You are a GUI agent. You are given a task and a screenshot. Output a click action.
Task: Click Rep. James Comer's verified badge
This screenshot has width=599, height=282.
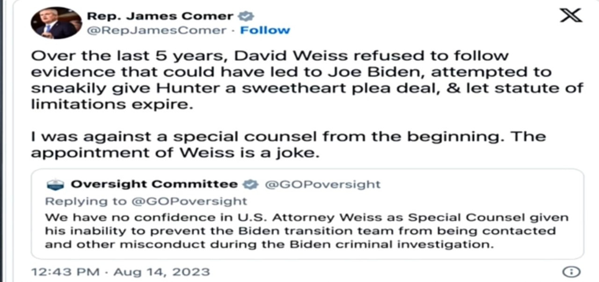pos(246,16)
